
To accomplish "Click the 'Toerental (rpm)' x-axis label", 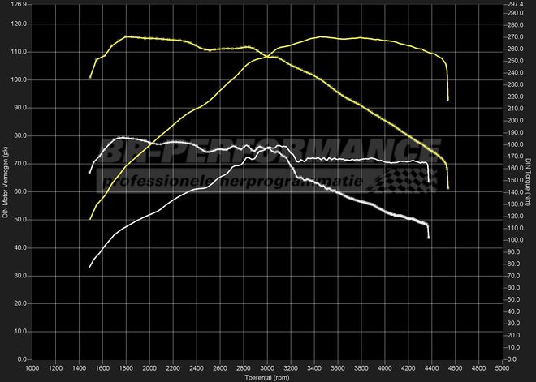I will [x=268, y=377].
